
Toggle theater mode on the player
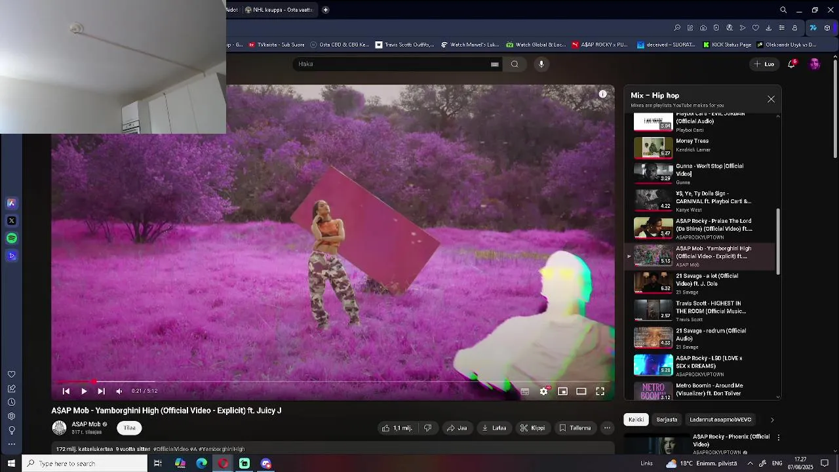(x=581, y=391)
